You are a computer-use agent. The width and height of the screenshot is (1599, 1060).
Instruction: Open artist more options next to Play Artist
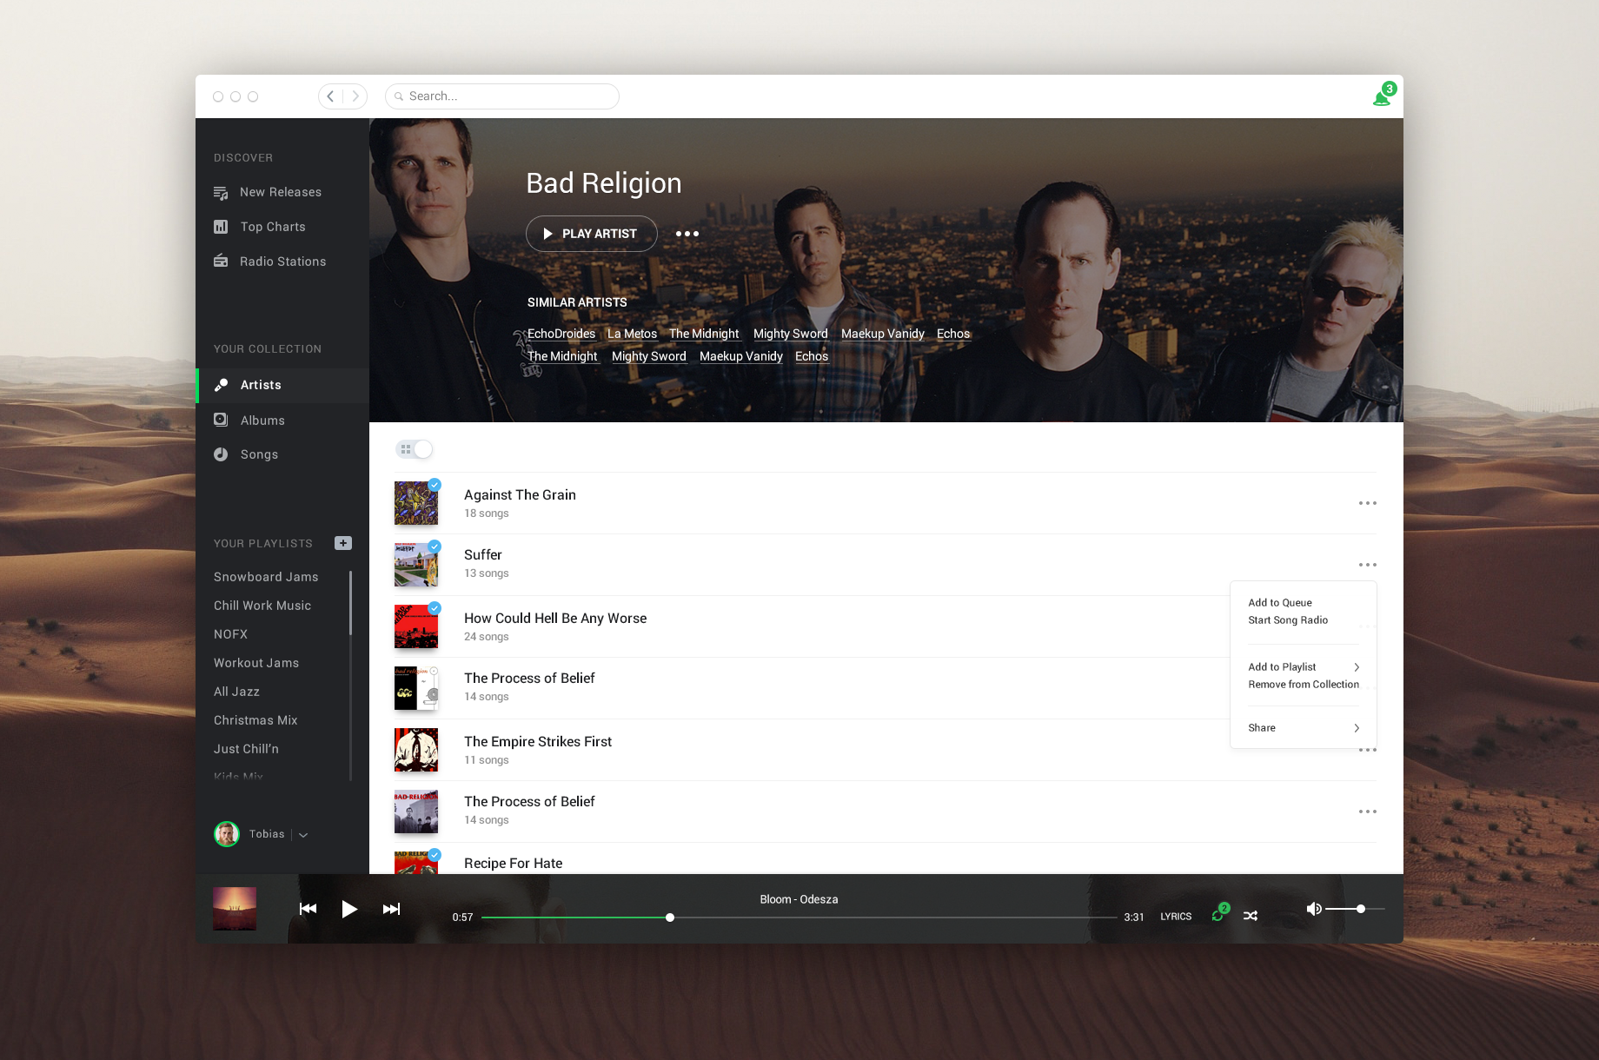tap(687, 234)
